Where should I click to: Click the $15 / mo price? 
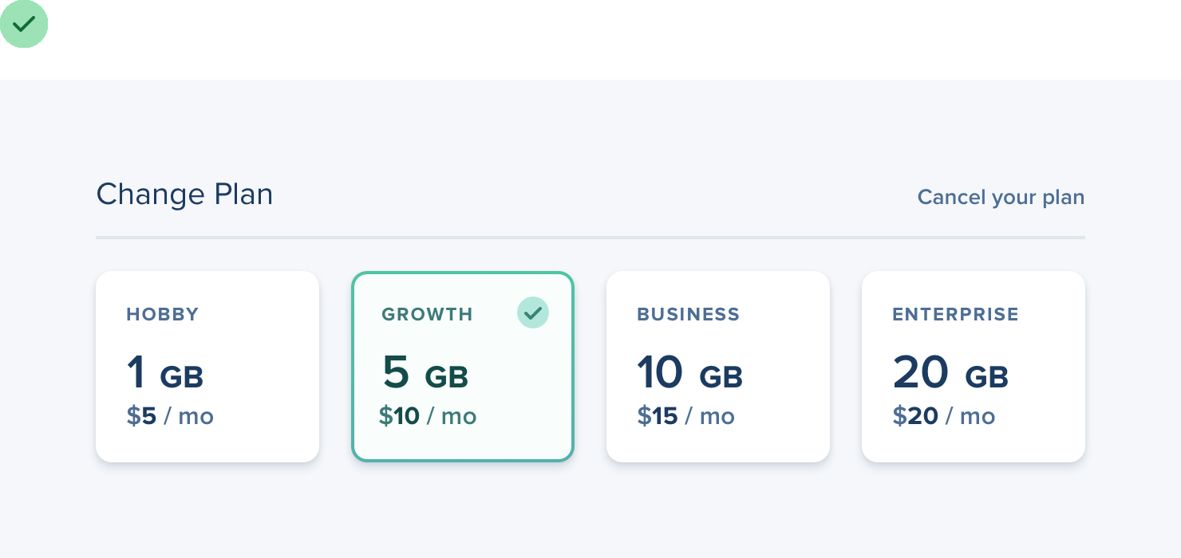(685, 416)
